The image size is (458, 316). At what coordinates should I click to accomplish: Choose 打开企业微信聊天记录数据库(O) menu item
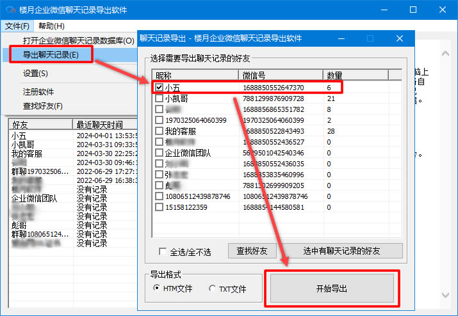(x=78, y=41)
